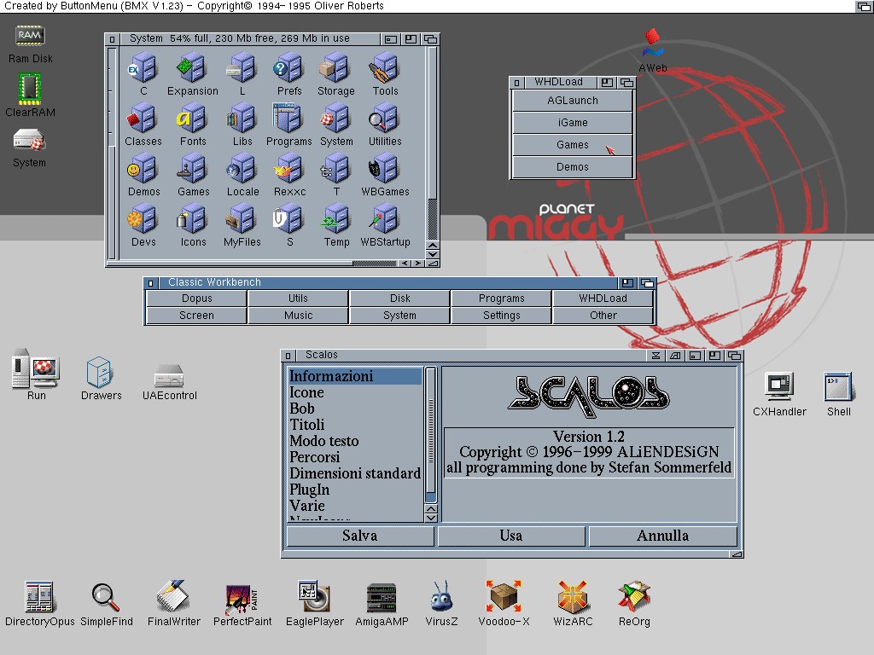Open the Expansion drawer in System window

[x=192, y=67]
